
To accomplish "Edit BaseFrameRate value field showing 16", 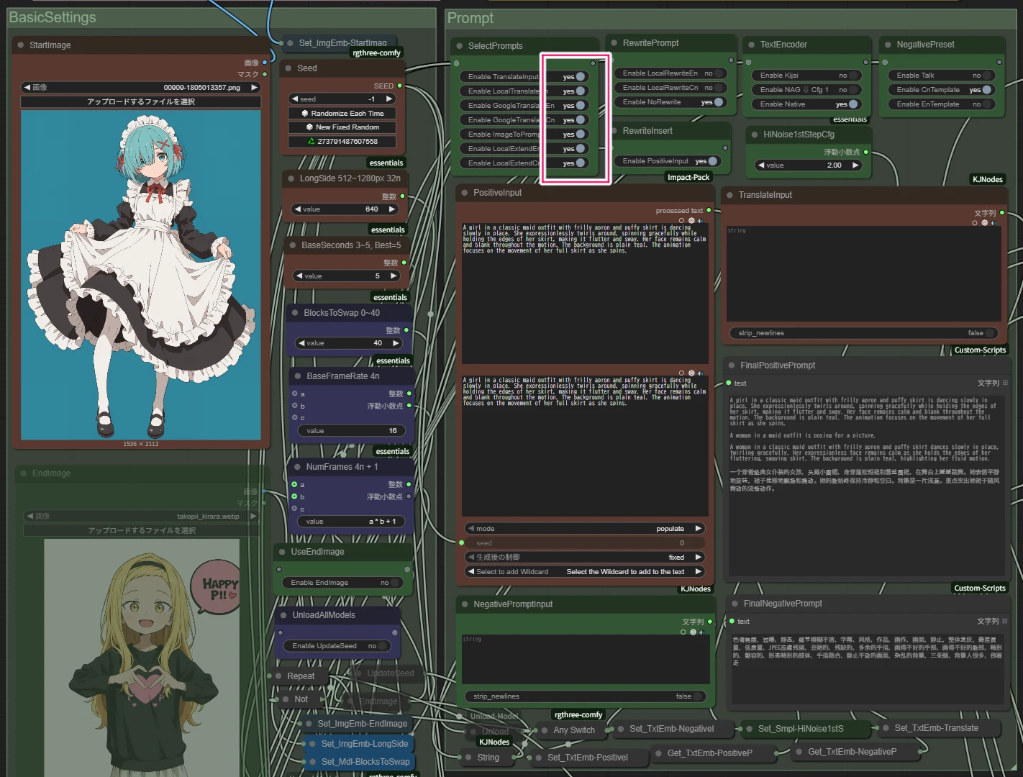I will point(352,431).
